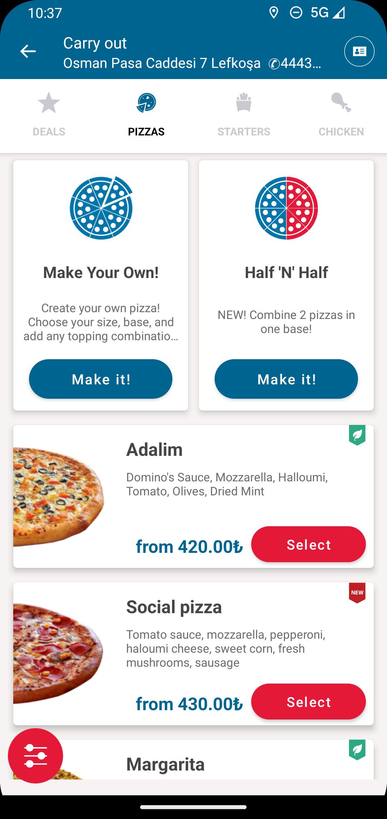
Task: Tap the Half 'N' Half pizza icon
Action: pos(286,208)
